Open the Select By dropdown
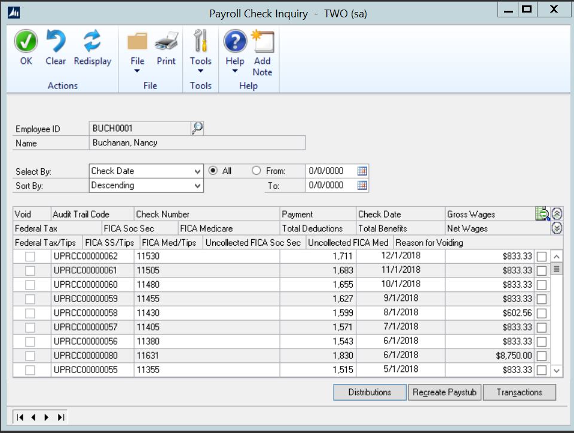Screen dimensions: 574x433 198,170
